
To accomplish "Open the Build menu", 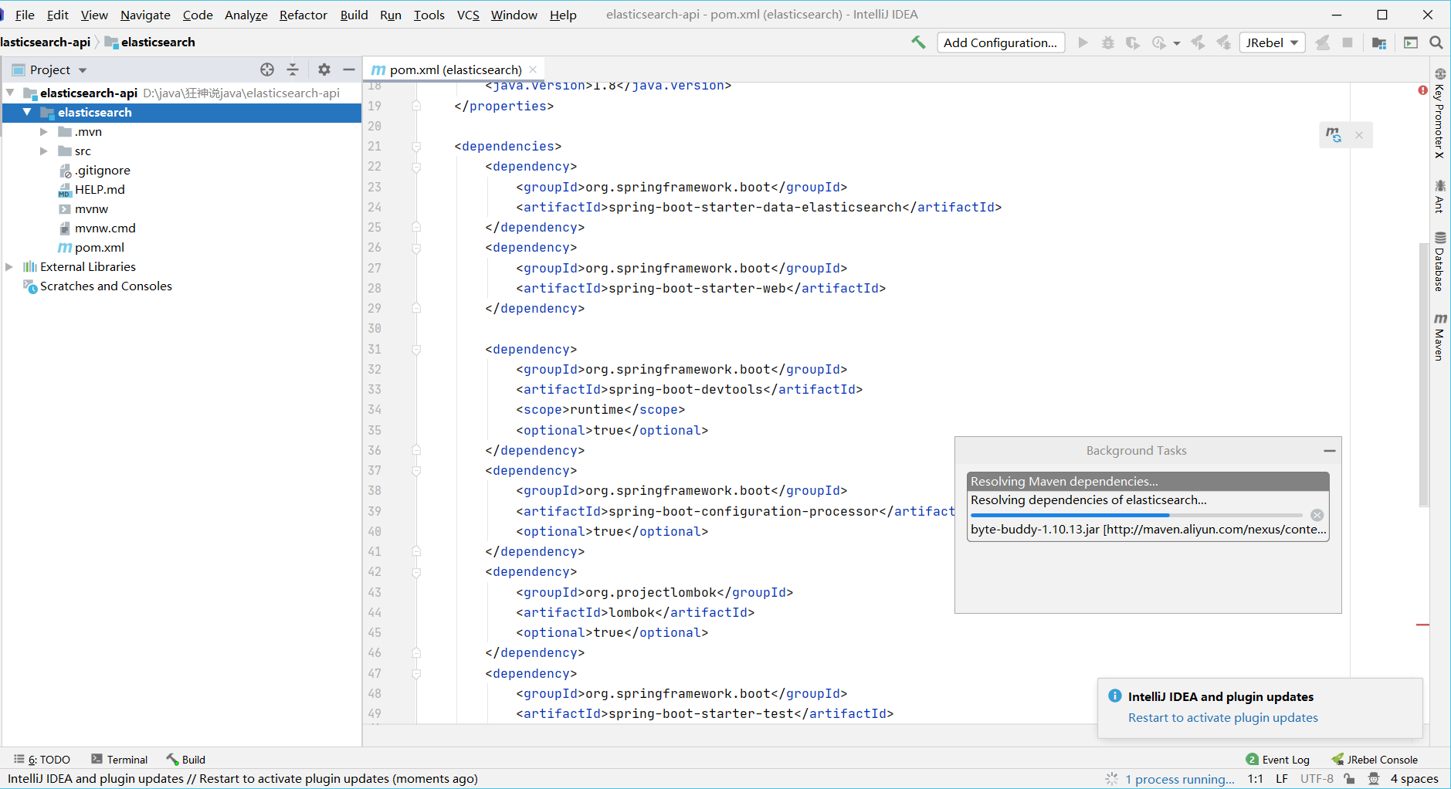I will tap(354, 15).
